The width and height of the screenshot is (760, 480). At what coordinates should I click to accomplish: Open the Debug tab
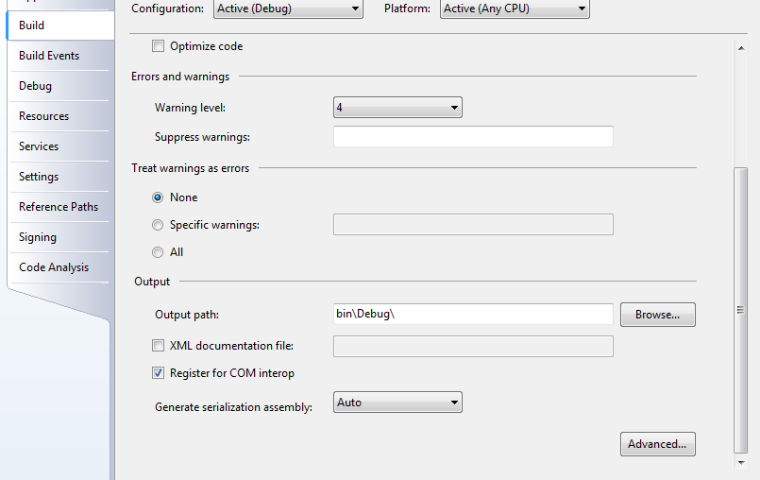point(61,86)
